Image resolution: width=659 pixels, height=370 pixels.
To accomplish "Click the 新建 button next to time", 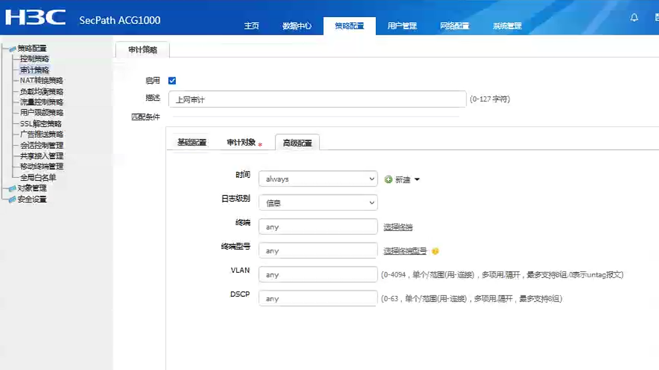I will point(402,180).
